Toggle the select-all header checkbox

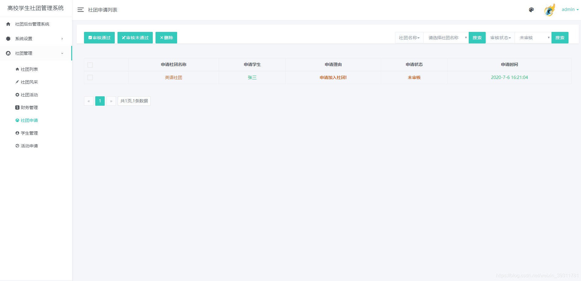pyautogui.click(x=90, y=65)
